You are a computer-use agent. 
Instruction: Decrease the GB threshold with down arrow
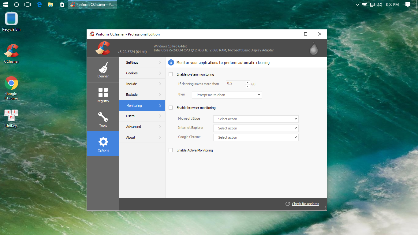click(x=248, y=86)
